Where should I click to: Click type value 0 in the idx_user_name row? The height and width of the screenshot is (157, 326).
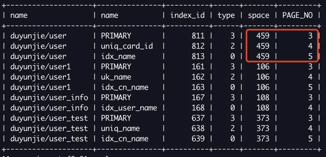pyautogui.click(x=232, y=108)
